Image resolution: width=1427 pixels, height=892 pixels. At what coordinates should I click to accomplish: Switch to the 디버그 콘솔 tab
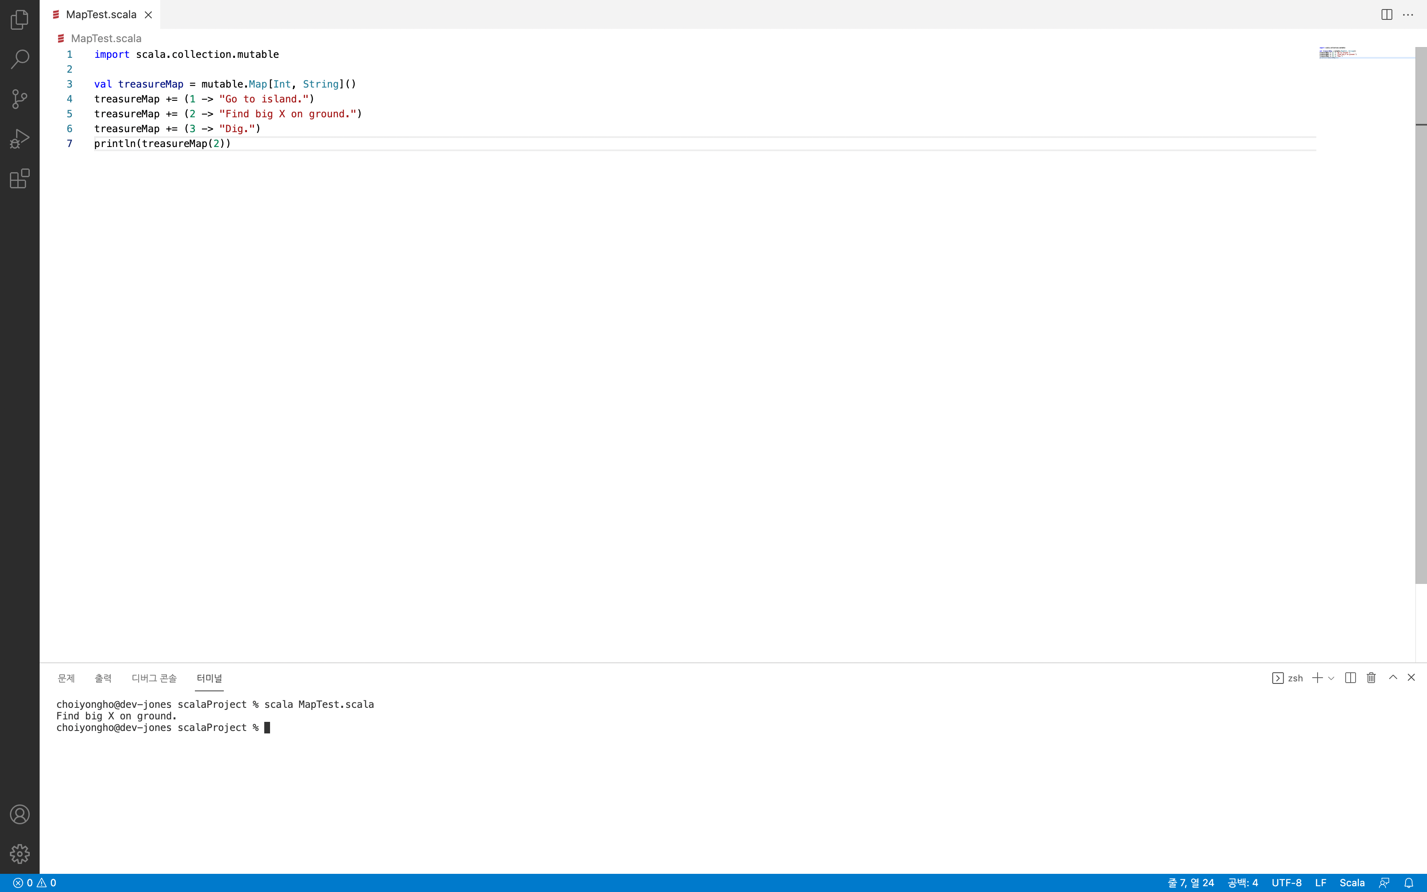point(154,678)
